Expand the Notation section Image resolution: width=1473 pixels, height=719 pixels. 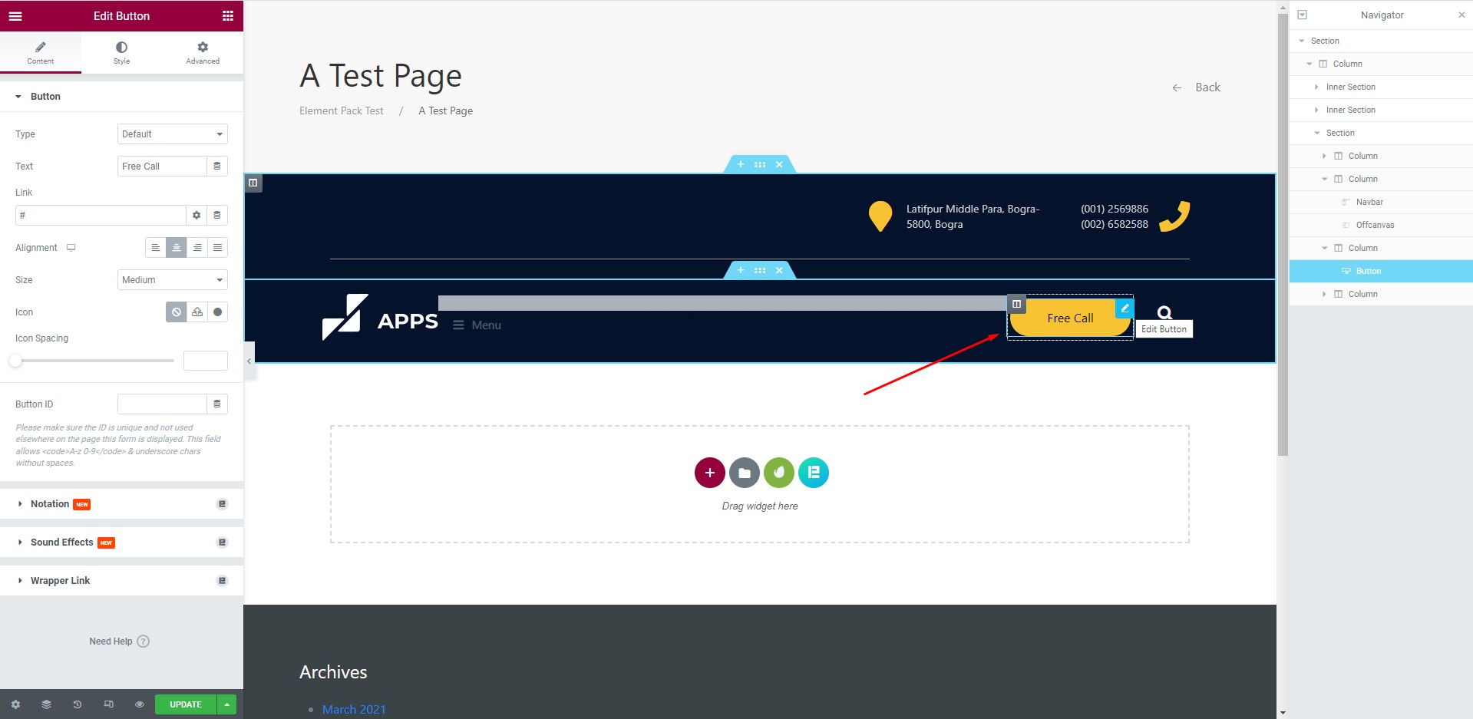(50, 504)
